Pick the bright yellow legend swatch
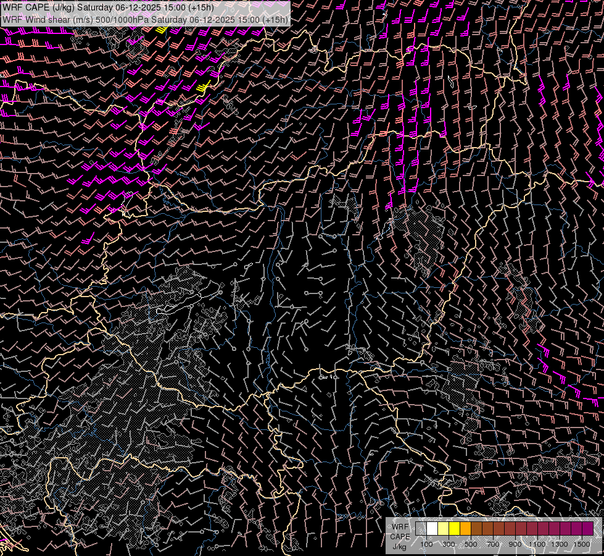Screen dimensions: 604x556 454,529
